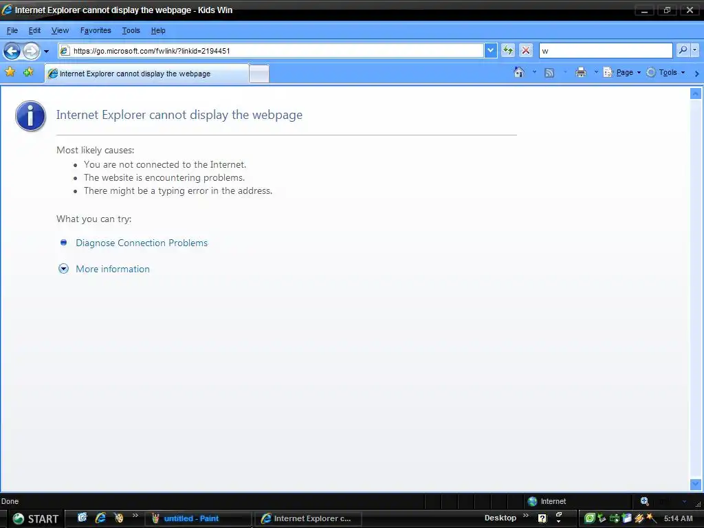
Task: Click inside the URL address bar
Action: pyautogui.click(x=271, y=51)
